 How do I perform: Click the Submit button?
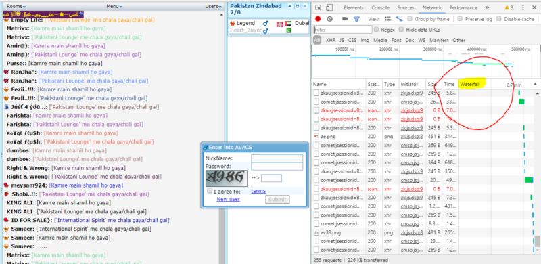pyautogui.click(x=277, y=200)
